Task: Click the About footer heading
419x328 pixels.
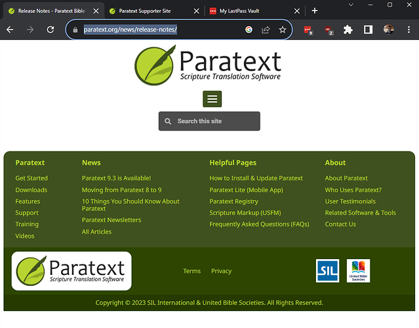Action: pos(335,163)
